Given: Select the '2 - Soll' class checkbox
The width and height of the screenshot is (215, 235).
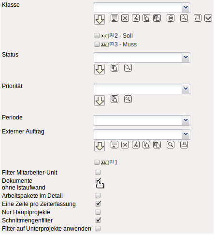Looking at the screenshot, I should tap(97, 35).
